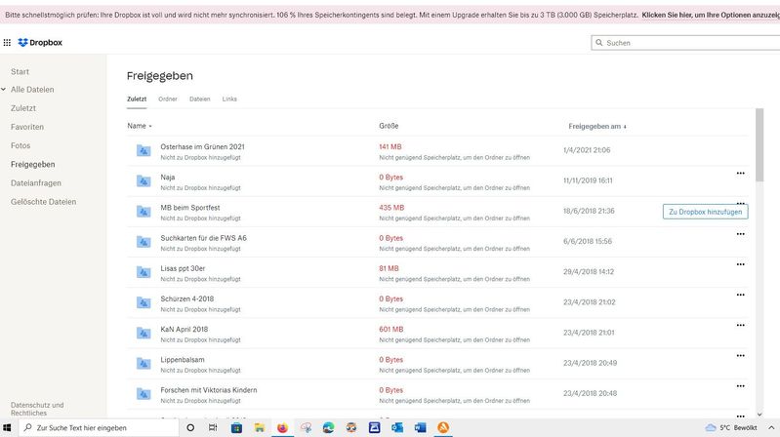Viewport: 780px width, 437px height.
Task: Open Firefox from the Windows taskbar
Action: (283, 427)
